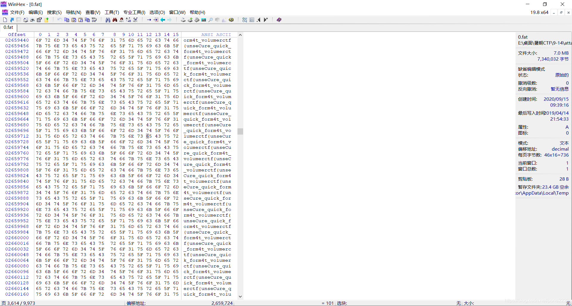The width and height of the screenshot is (572, 306).
Task: Open General Options gear icon
Action: click(231, 20)
